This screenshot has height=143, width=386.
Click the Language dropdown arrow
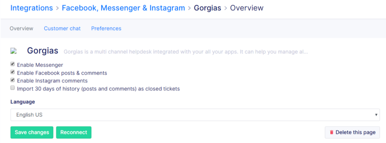tap(376, 115)
